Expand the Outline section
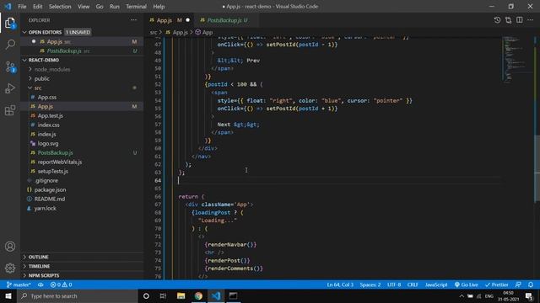Viewport: 540px width, 303px height. coord(83,257)
